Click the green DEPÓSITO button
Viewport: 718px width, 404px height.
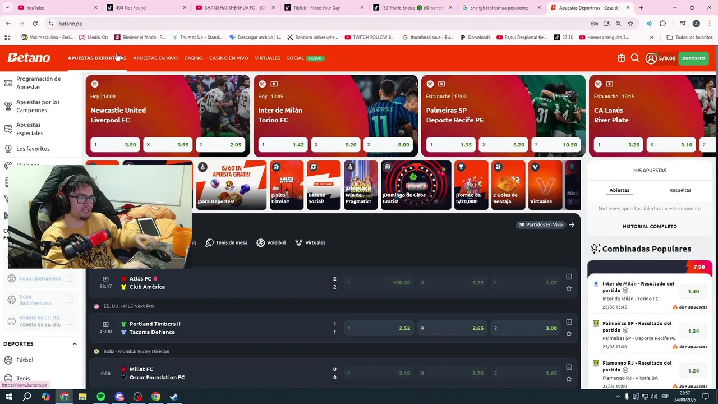point(694,58)
